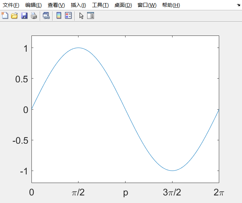Image resolution: width=242 pixels, height=203 pixels.
Task: Open file using the folder icon
Action: [15, 16]
